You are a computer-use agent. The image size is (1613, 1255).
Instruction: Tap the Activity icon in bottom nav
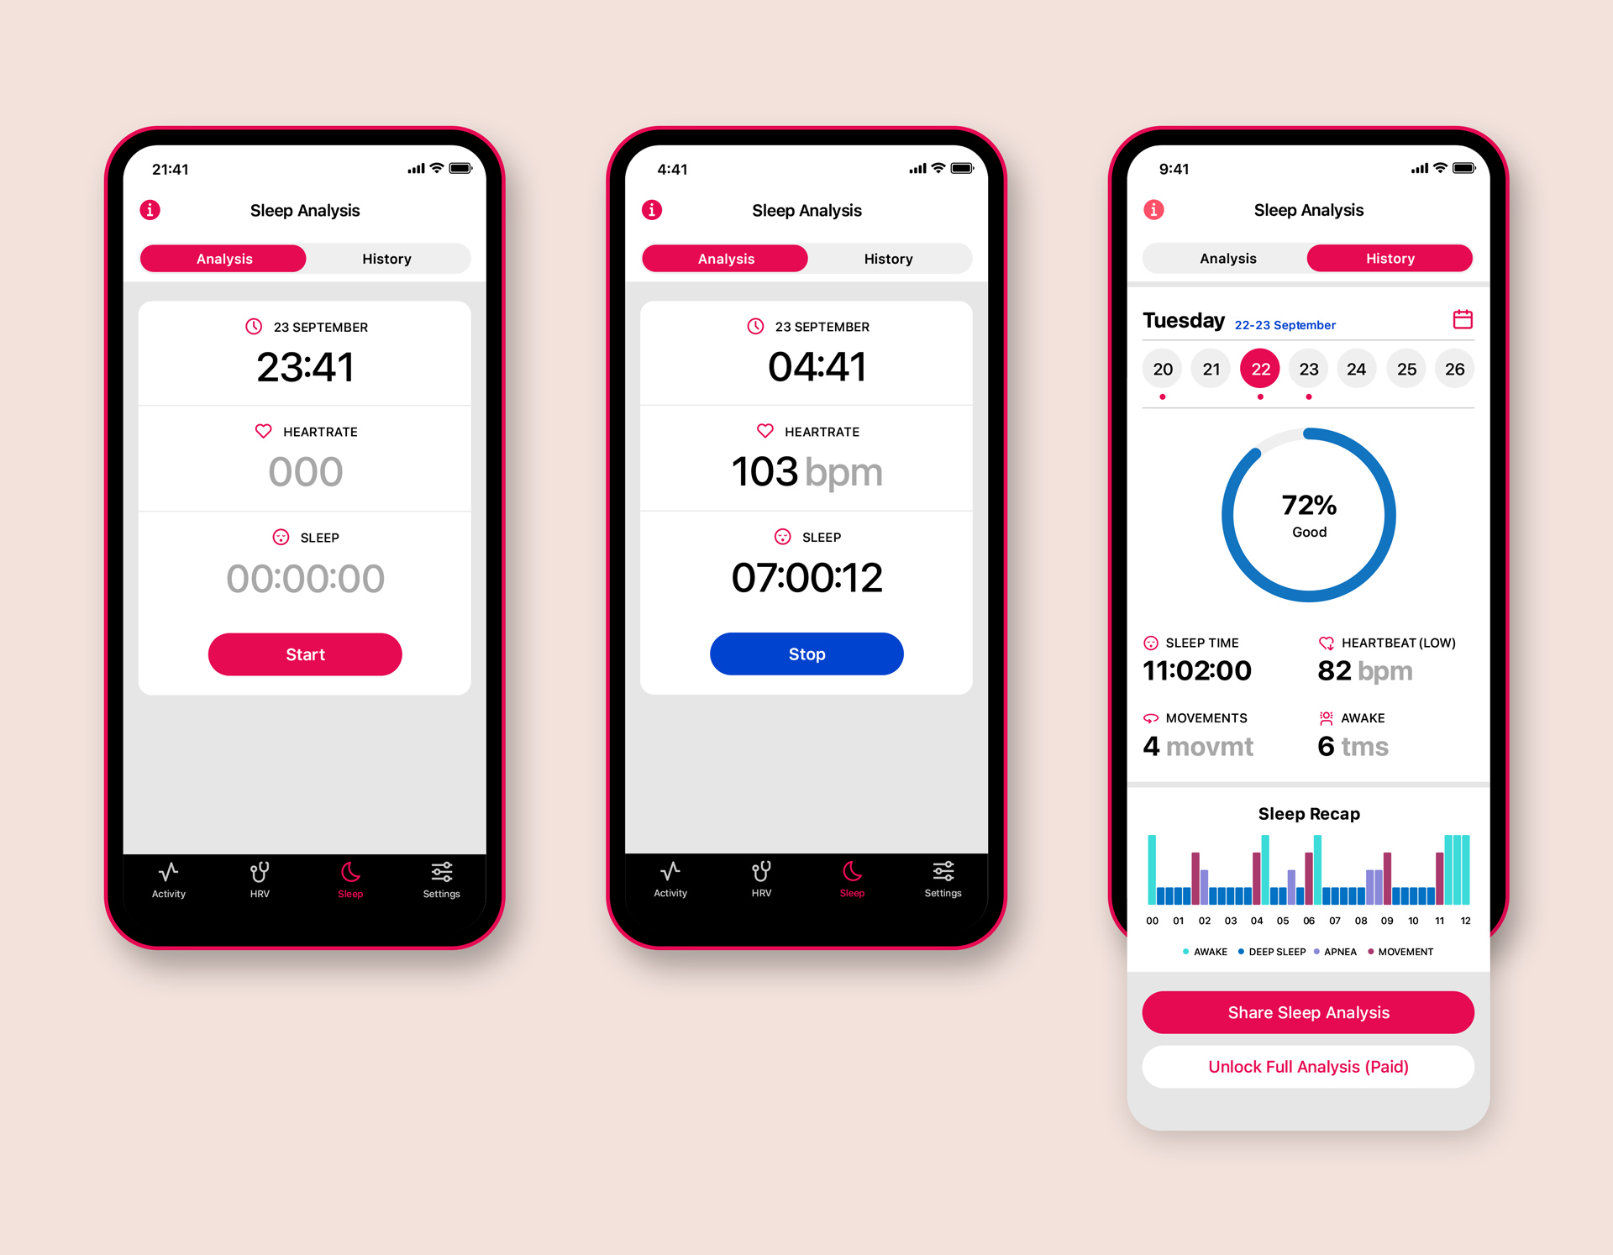click(171, 880)
